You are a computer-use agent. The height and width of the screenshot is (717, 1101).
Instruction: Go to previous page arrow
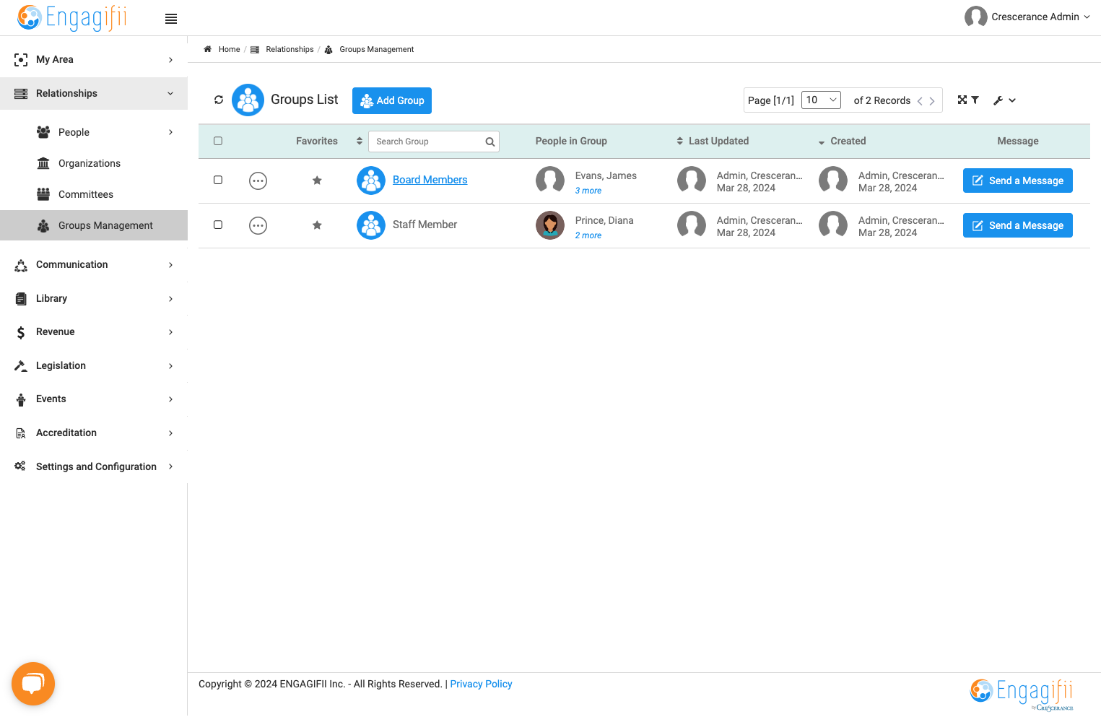point(920,101)
